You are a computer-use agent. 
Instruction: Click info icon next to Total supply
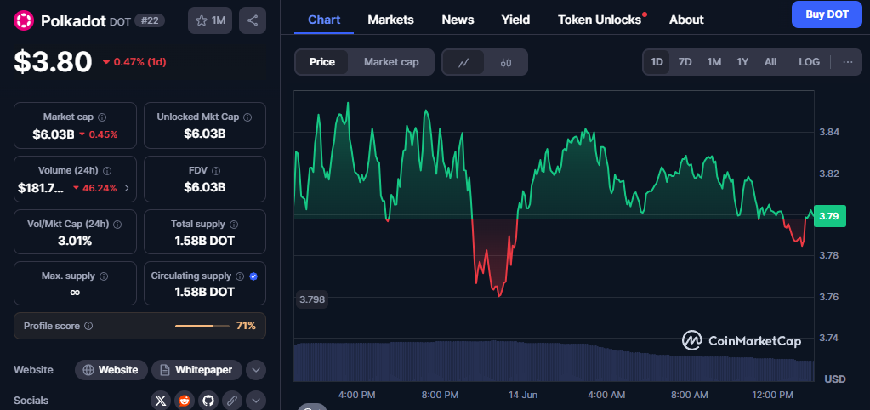[234, 225]
